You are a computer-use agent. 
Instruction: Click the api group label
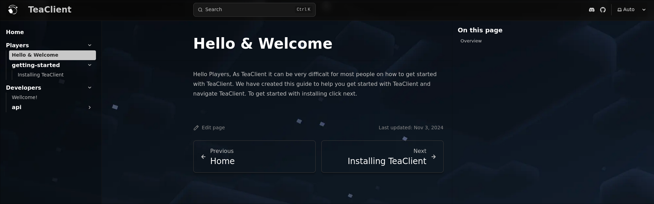click(16, 107)
